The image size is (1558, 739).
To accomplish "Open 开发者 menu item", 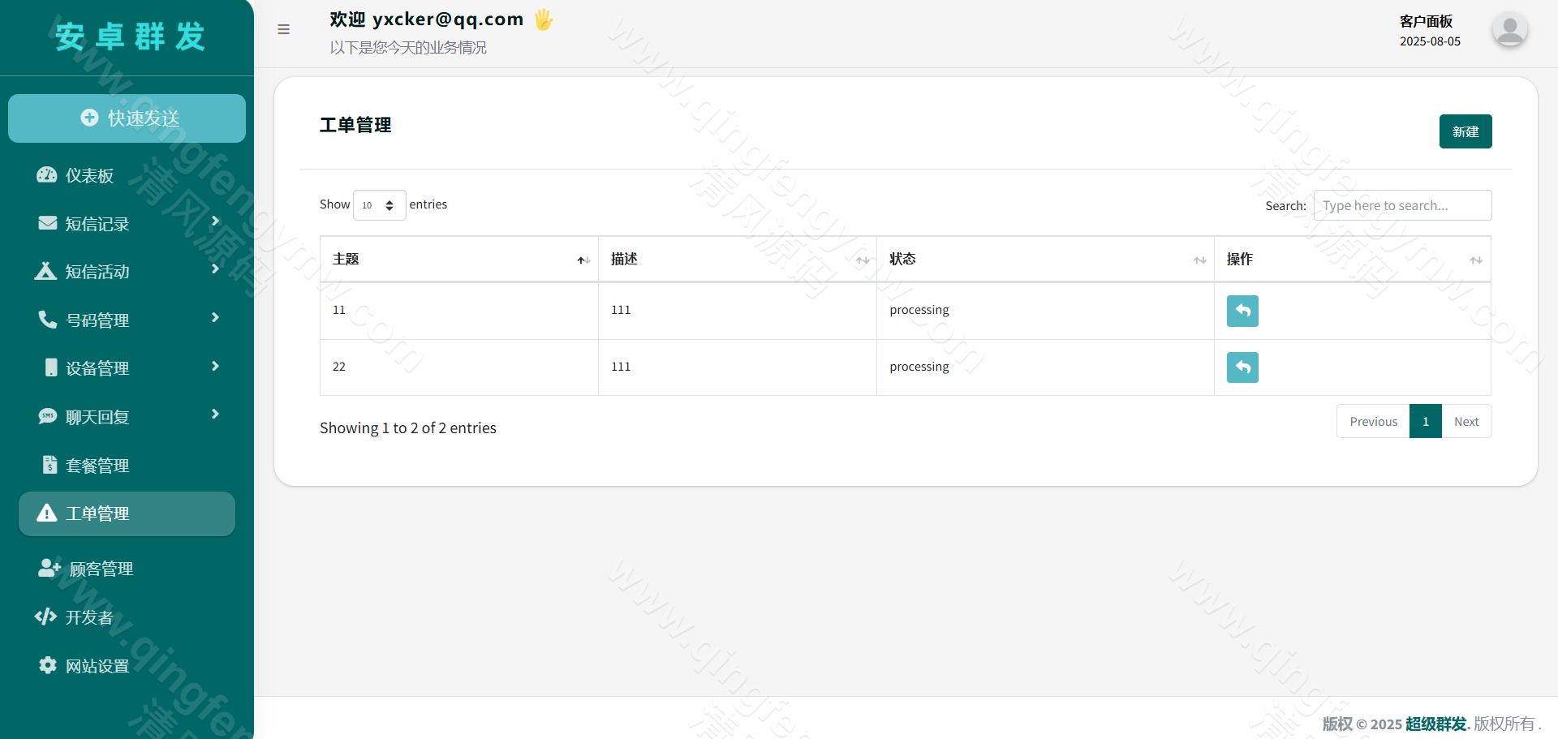I will point(127,617).
